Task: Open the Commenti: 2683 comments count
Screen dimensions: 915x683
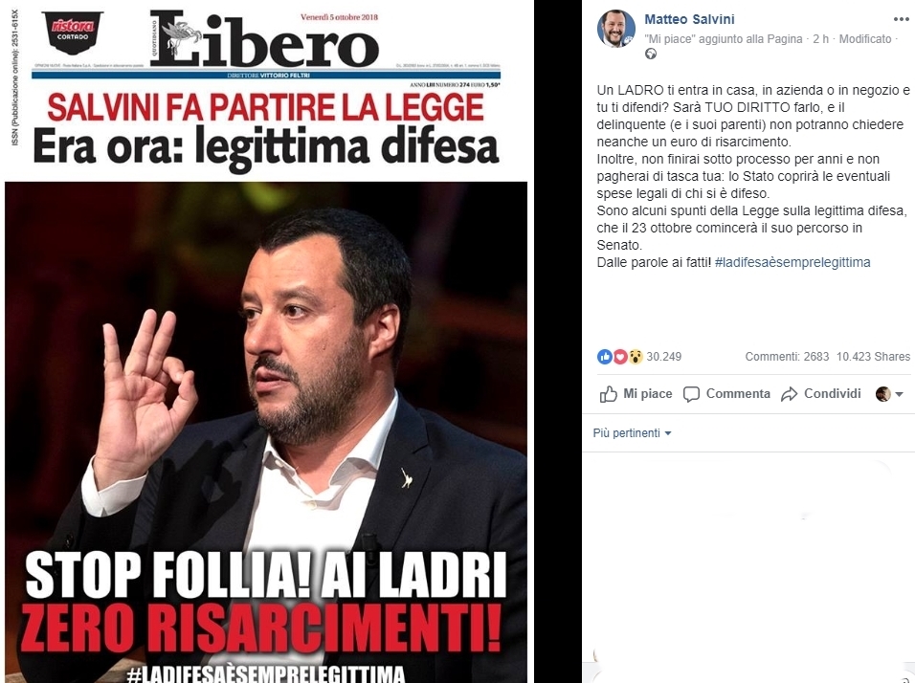Action: 787,357
